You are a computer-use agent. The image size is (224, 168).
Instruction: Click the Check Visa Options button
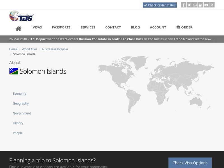point(190,163)
